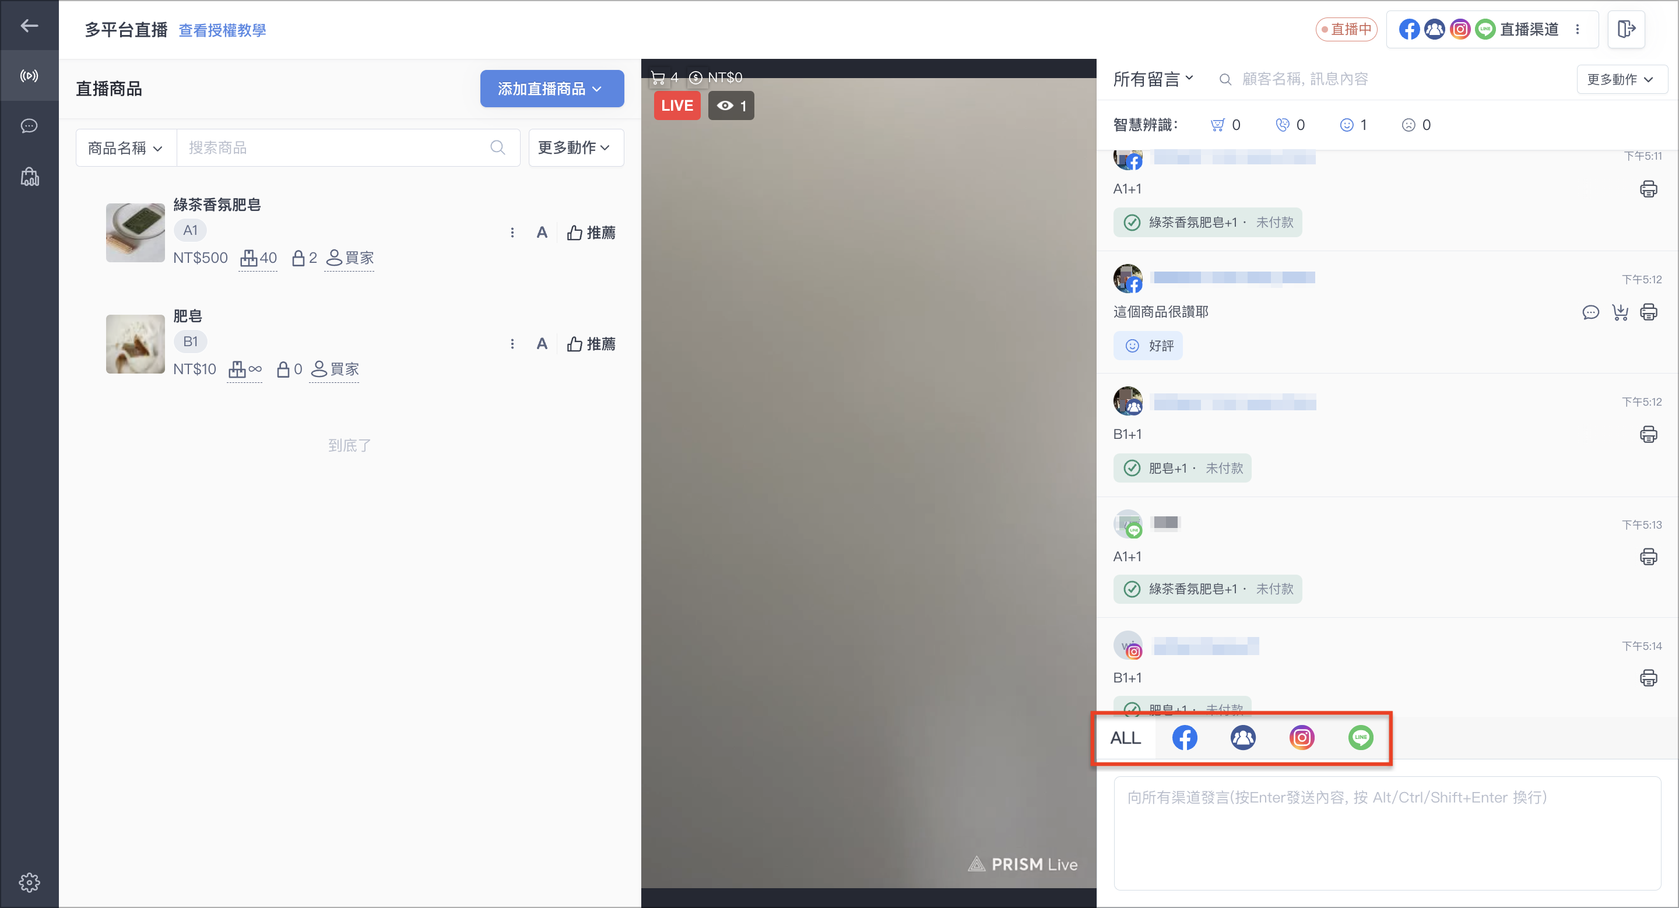Filter comments by negative face icon
This screenshot has width=1679, height=908.
click(x=1416, y=125)
